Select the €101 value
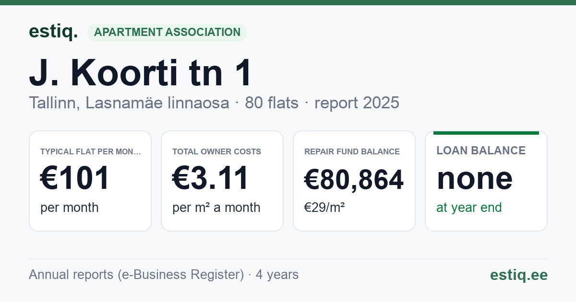 tap(75, 178)
